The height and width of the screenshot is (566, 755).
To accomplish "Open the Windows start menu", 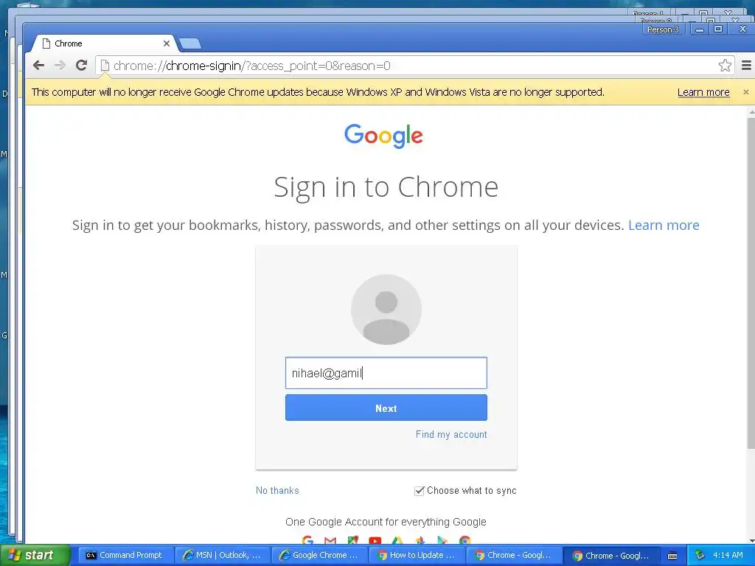I will [x=35, y=555].
